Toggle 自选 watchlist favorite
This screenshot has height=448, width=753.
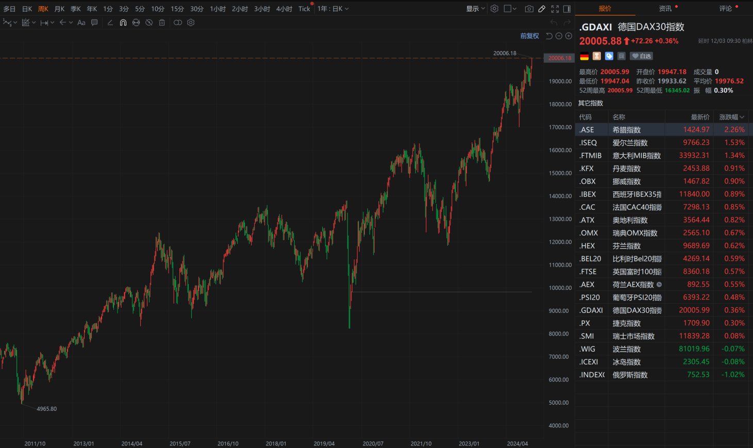pos(642,56)
